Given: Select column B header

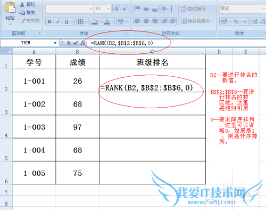Looking at the screenshot, I should pos(77,52).
